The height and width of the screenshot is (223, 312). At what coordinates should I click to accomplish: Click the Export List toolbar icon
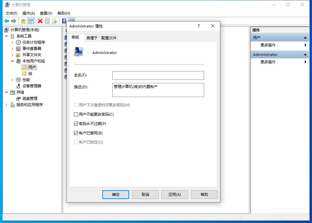[x=55, y=21]
